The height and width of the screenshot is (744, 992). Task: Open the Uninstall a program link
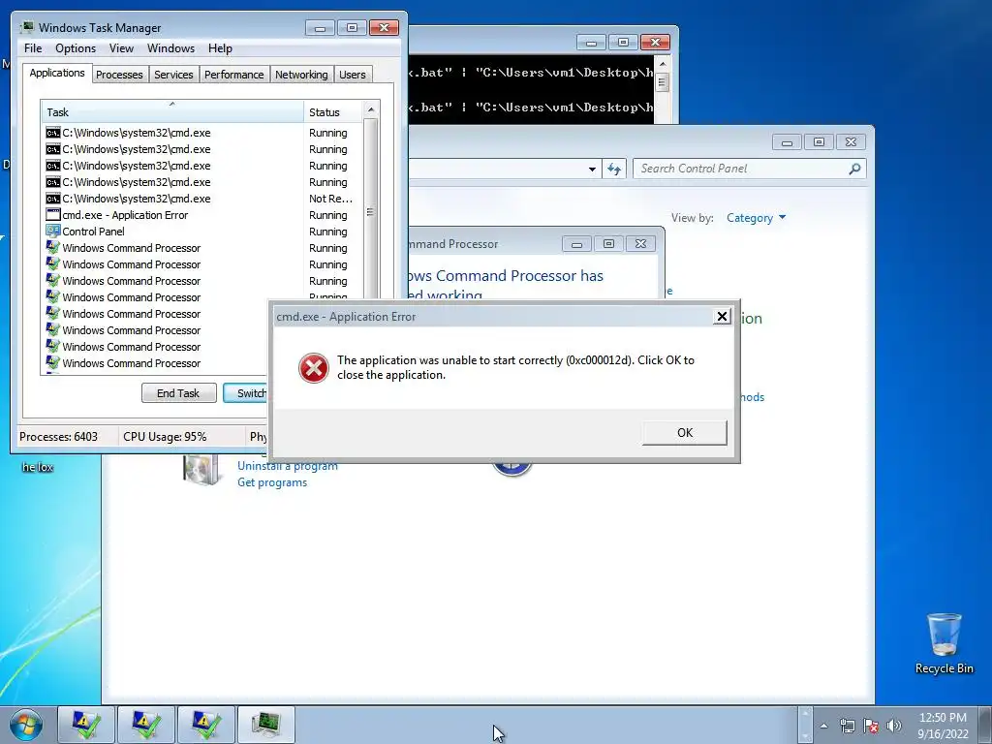point(287,466)
